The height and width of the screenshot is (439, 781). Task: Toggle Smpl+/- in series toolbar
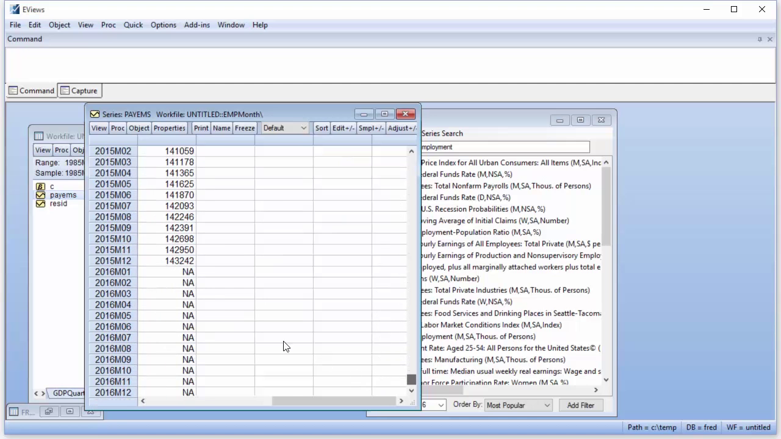click(371, 128)
